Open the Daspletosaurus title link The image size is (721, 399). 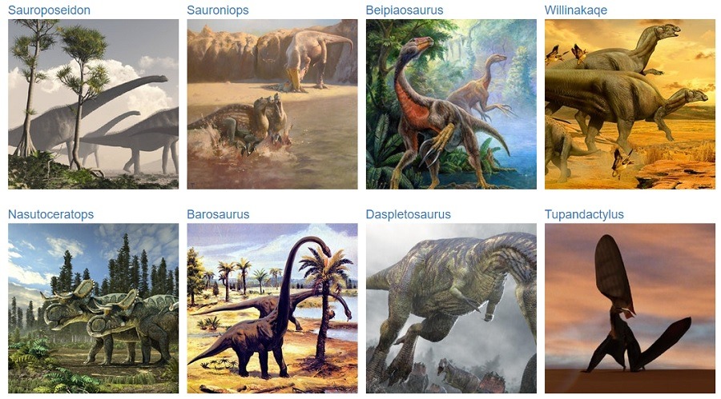coord(408,214)
